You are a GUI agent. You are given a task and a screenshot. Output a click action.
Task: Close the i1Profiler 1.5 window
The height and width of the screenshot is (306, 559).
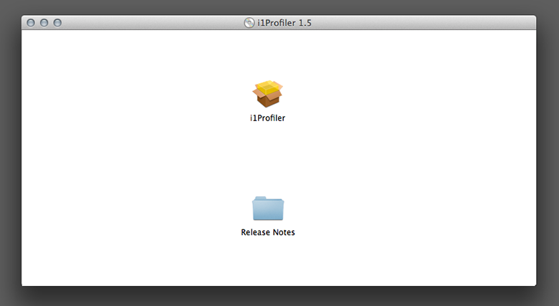[31, 23]
